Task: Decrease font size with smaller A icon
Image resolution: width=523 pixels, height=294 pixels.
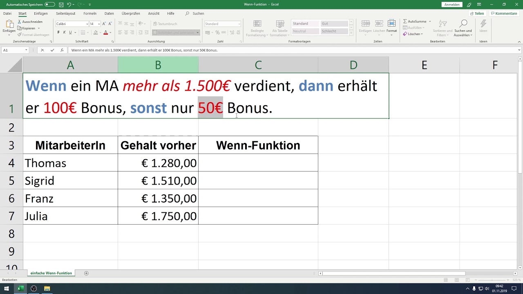Action: click(x=110, y=24)
